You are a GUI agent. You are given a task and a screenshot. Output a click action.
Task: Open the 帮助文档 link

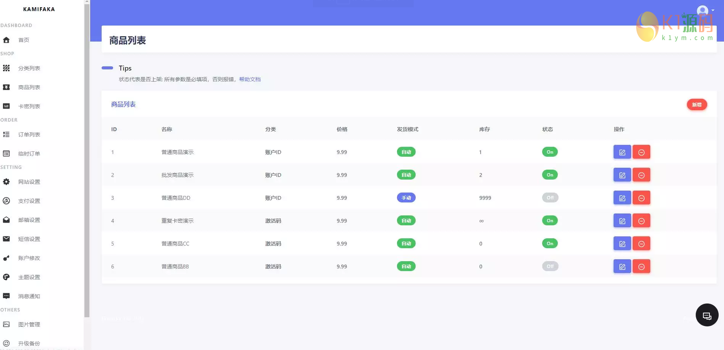pyautogui.click(x=250, y=79)
